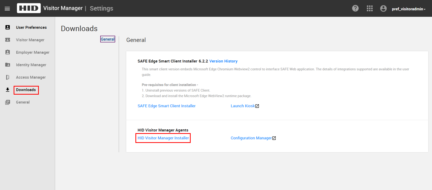Open the apps grid launcher icon
432x190 pixels.
point(370,9)
